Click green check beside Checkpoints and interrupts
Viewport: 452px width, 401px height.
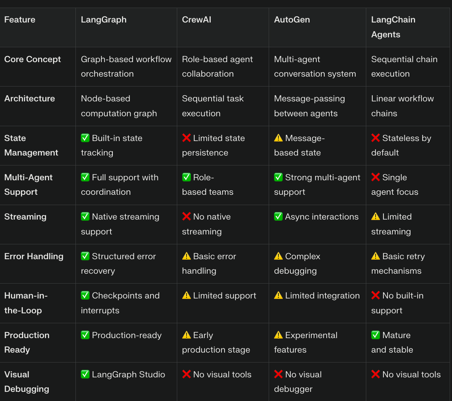[x=85, y=295]
